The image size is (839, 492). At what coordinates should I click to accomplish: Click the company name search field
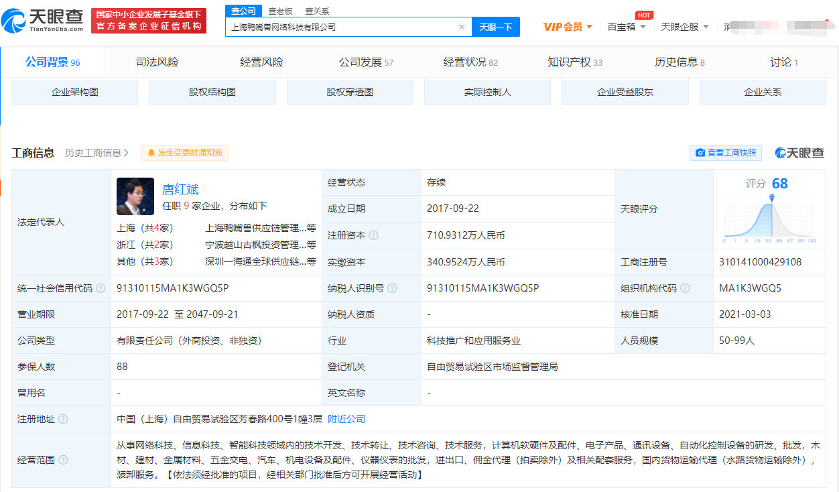[x=342, y=27]
